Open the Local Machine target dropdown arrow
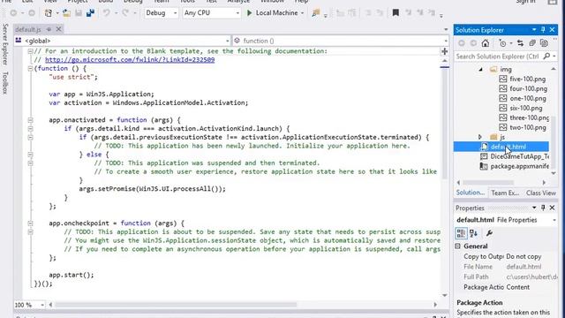The image size is (565, 318). (302, 13)
